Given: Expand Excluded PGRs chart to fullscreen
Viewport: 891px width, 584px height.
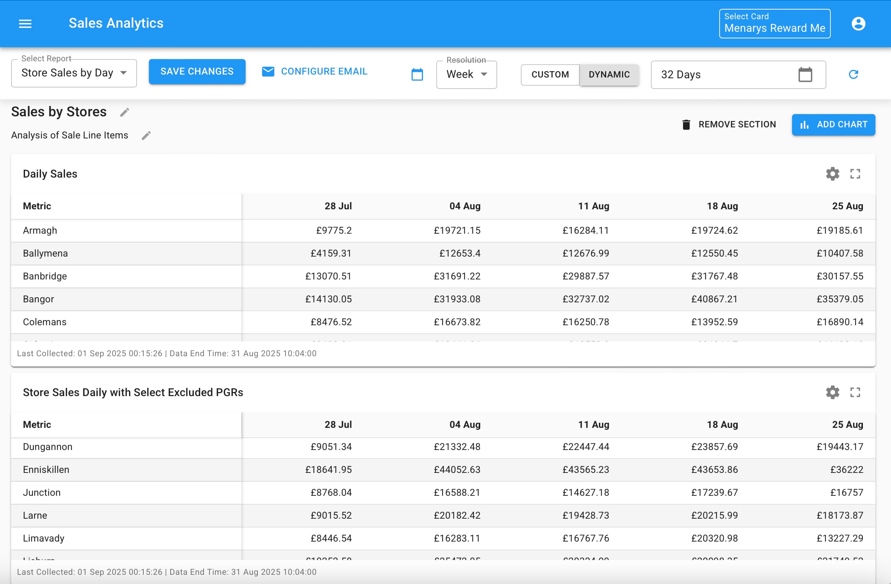Looking at the screenshot, I should pos(855,392).
